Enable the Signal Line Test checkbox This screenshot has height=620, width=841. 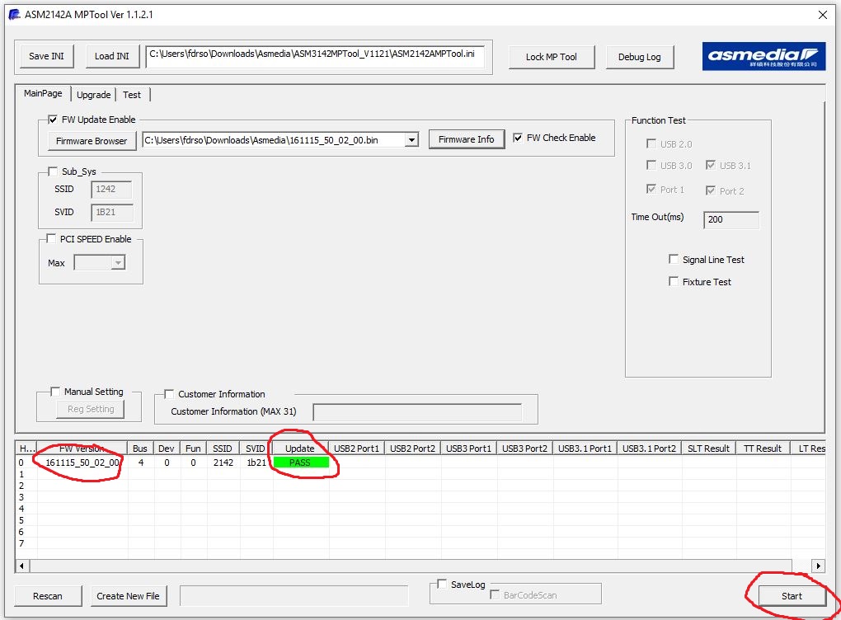point(674,260)
